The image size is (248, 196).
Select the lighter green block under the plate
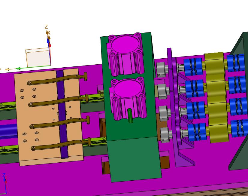click(135, 159)
